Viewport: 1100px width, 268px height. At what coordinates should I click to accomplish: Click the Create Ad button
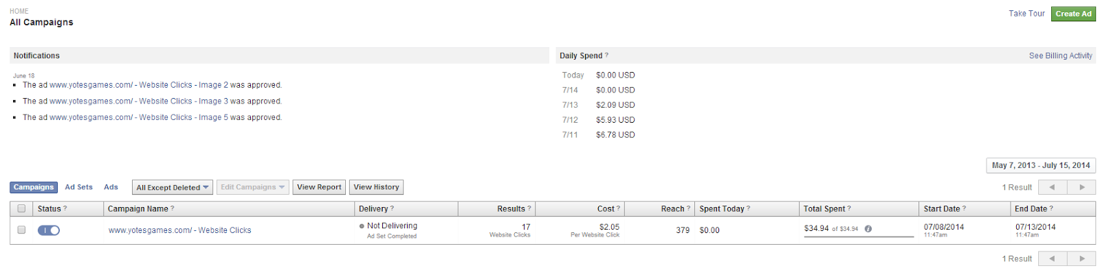pyautogui.click(x=1073, y=14)
